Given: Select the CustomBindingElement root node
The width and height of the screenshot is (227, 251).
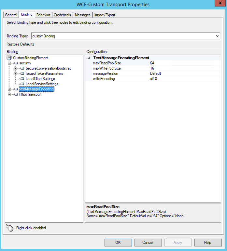Looking at the screenshot, I should (x=31, y=58).
